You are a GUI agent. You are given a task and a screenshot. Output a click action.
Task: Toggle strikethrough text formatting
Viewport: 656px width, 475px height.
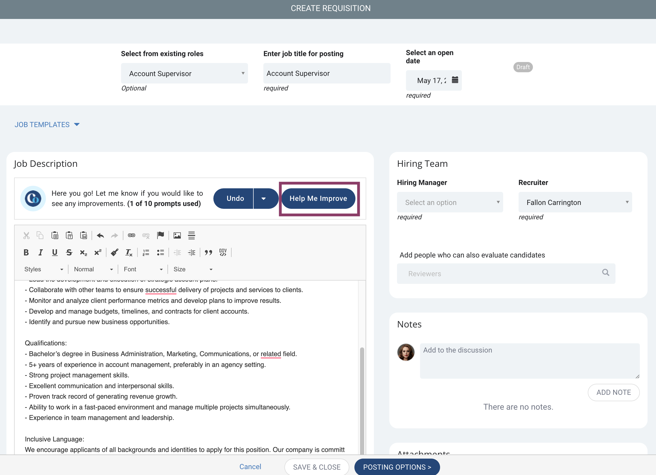tap(69, 253)
